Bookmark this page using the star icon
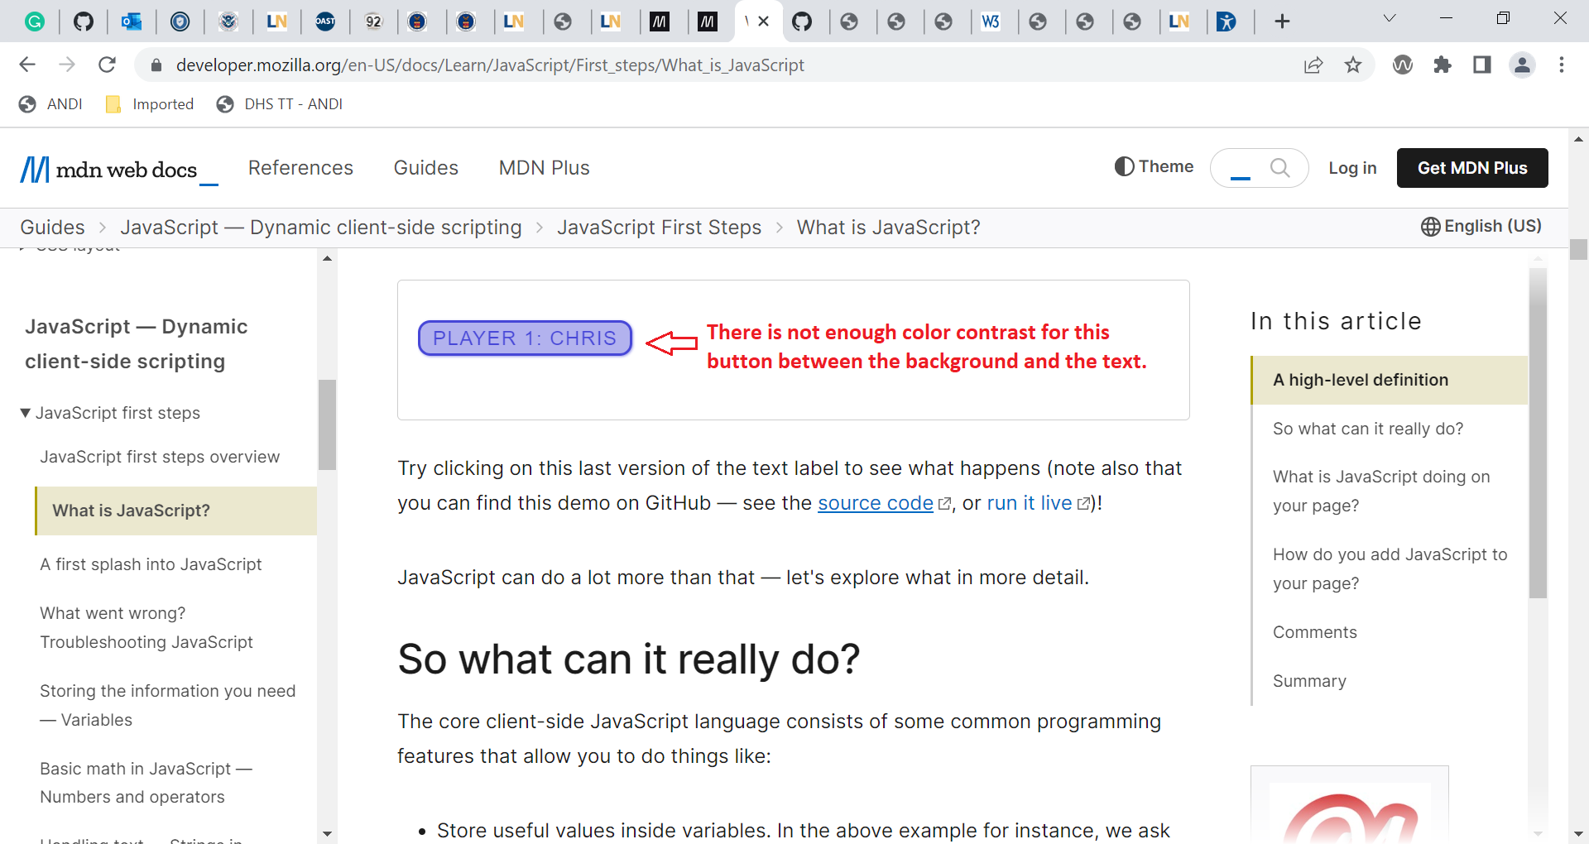Screen dimensions: 1589x844 click(x=1353, y=65)
